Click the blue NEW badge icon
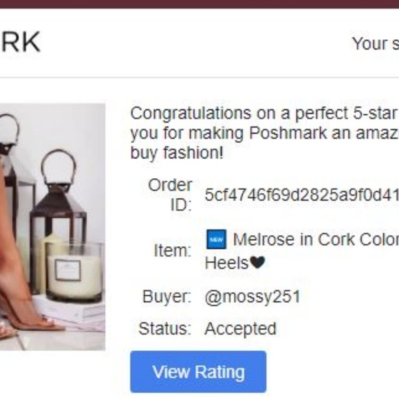This screenshot has width=399, height=399. pyautogui.click(x=216, y=239)
